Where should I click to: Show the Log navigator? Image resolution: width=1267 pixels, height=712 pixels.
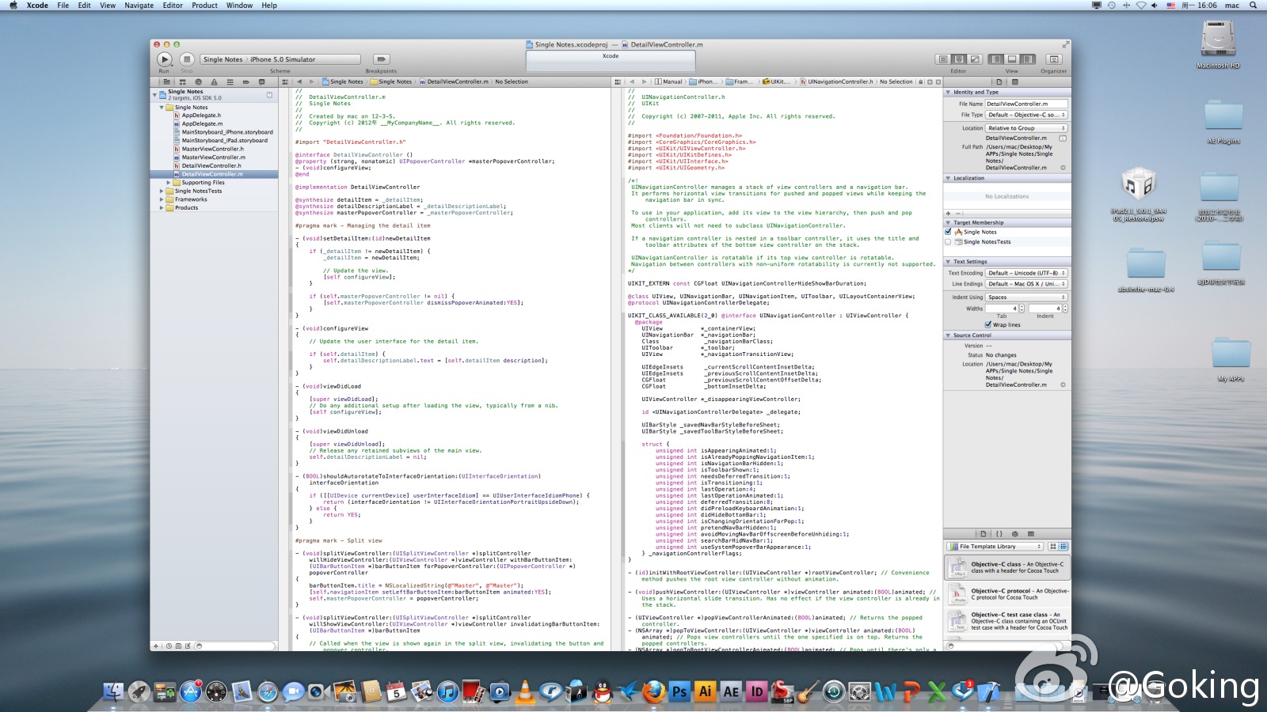pyautogui.click(x=261, y=81)
